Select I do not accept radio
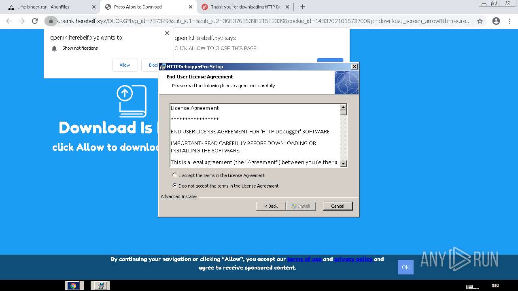Viewport: 518px width, 291px height. [x=175, y=186]
